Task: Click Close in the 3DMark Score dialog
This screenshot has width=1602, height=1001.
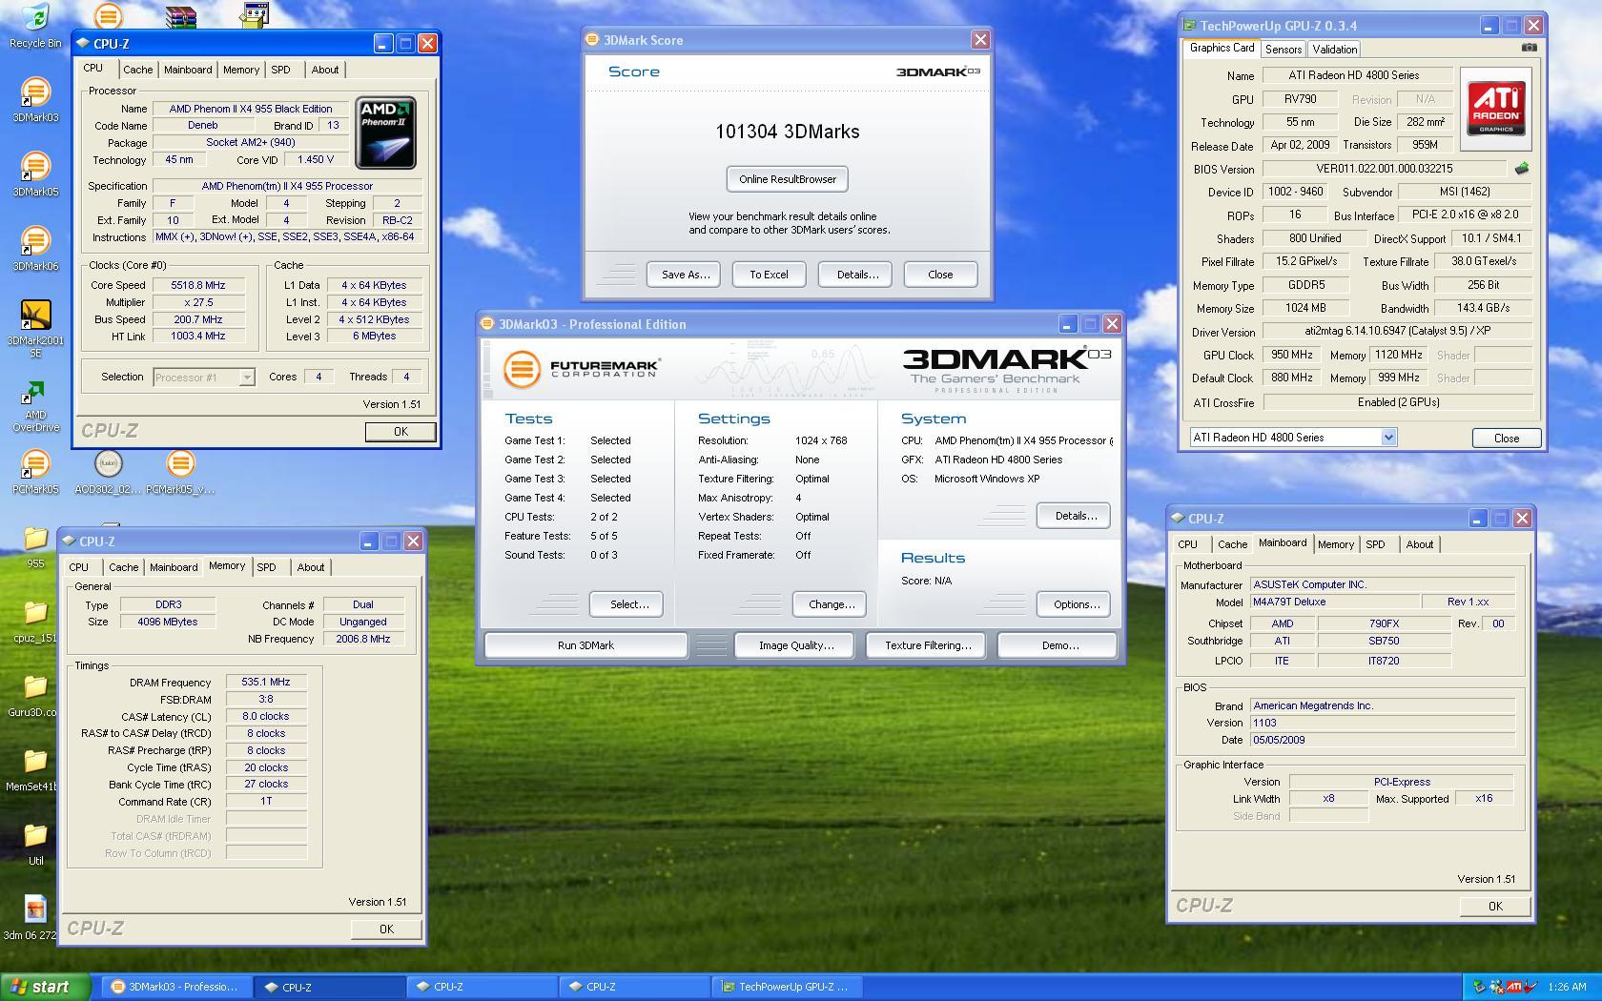Action: click(x=940, y=275)
